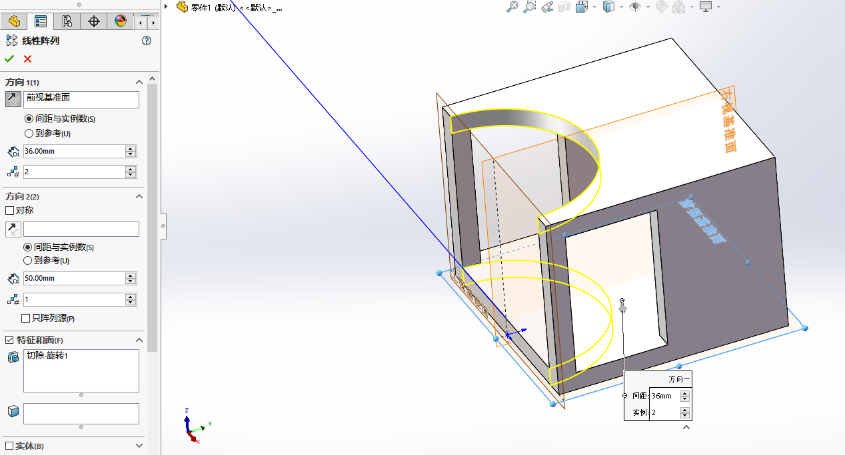Expand the Bodies section at the bottom
The width and height of the screenshot is (845, 455).
pos(139,446)
